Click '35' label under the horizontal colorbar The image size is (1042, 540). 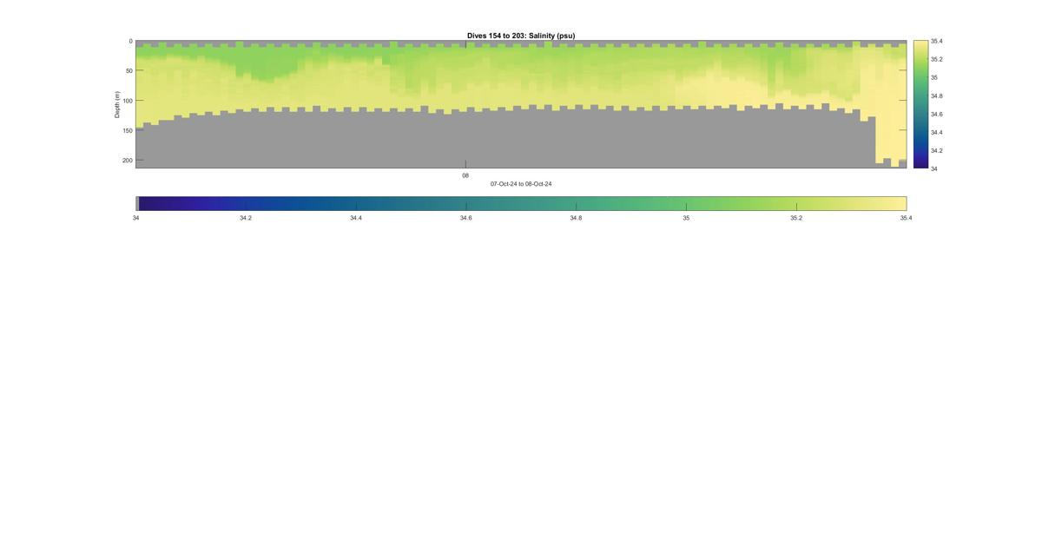(x=686, y=218)
